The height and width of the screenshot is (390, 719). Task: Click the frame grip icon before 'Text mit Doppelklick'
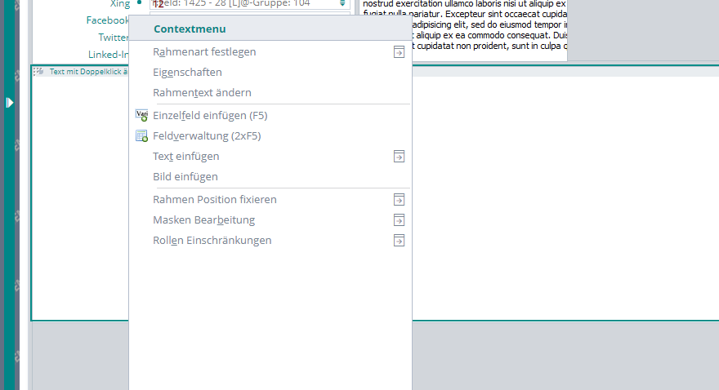click(38, 72)
